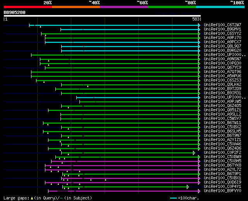Open the UniRef100_B9GMV1 hit label
The width and height of the screenshot is (248, 201).
click(222, 29)
